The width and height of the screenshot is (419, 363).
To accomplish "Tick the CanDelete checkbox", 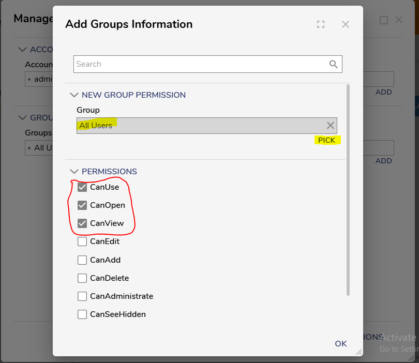I will click(82, 278).
